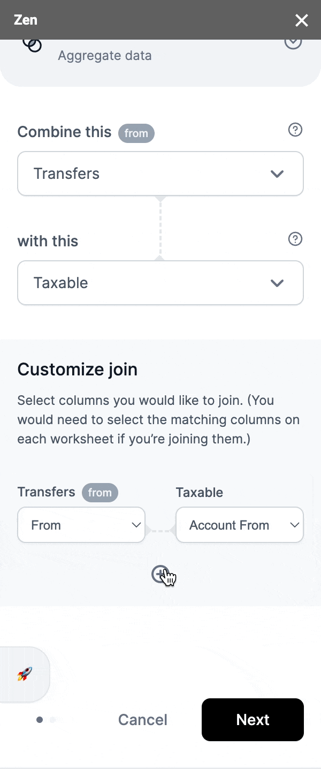This screenshot has height=769, width=321.
Task: Open help icon beside Combine this
Action: coord(295,130)
